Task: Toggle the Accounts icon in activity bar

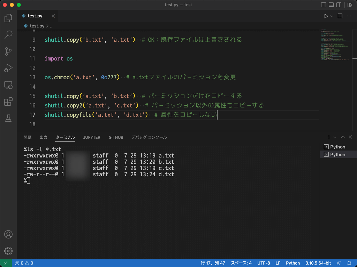Action: coord(8,234)
